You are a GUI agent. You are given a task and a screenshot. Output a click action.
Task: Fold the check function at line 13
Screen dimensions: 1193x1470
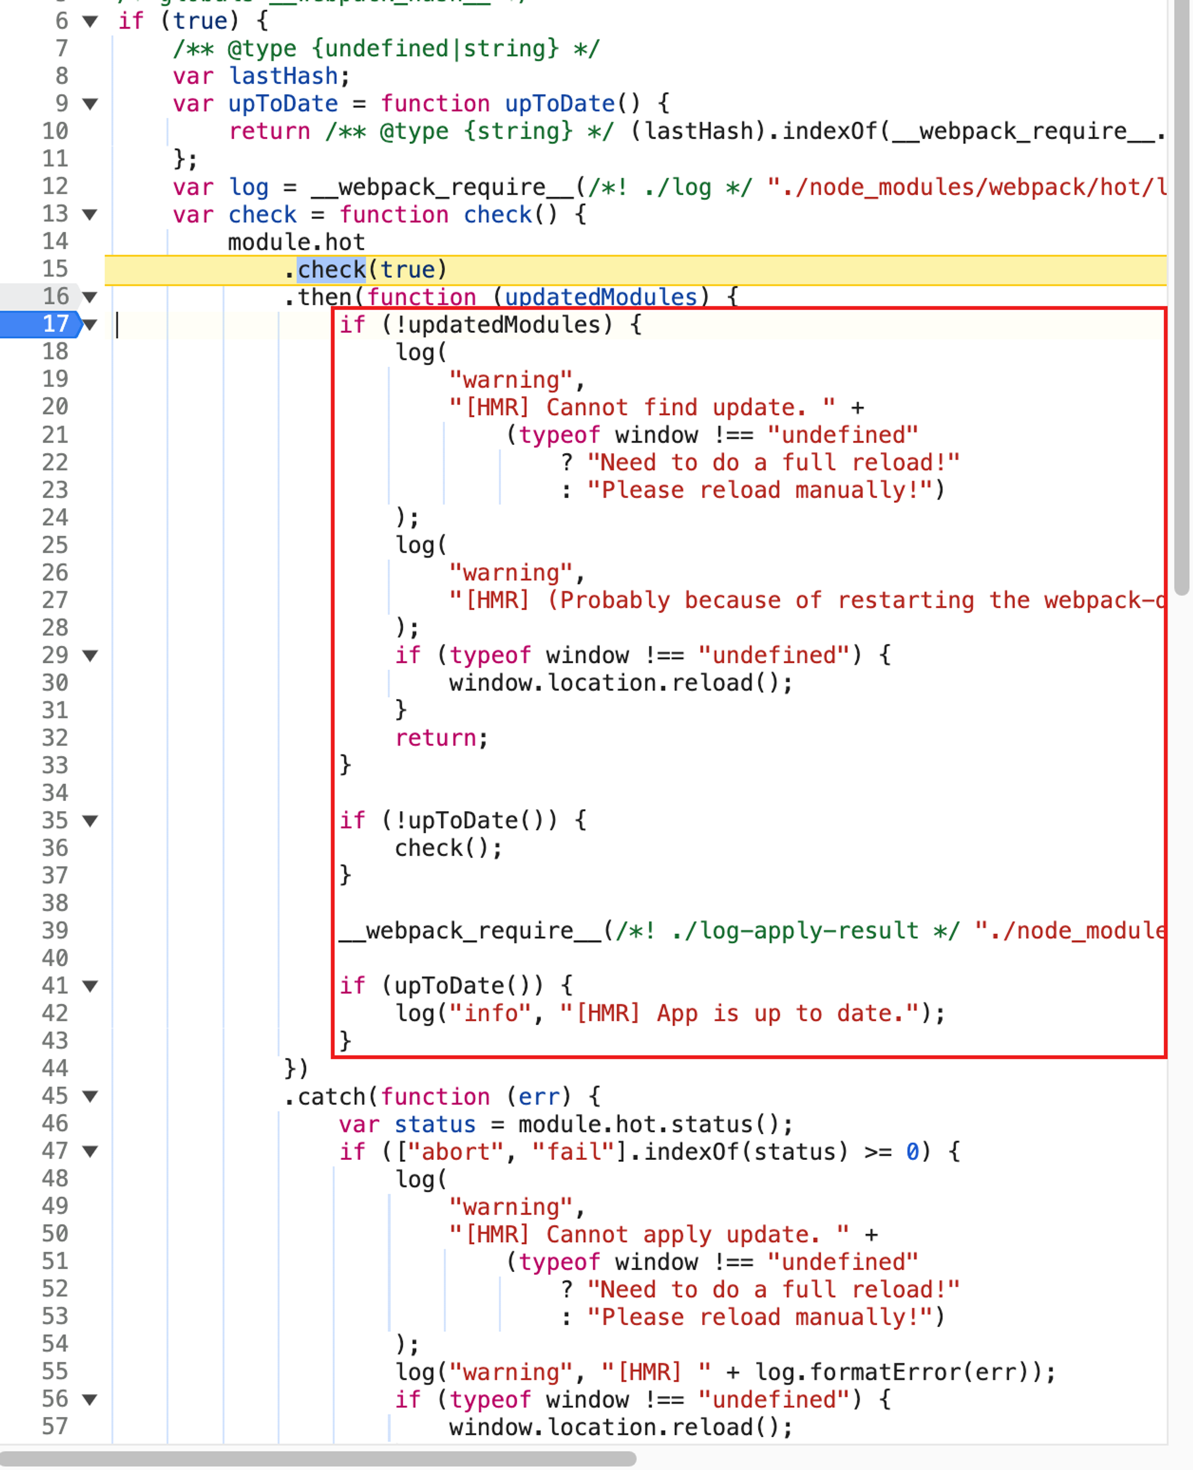tap(90, 215)
